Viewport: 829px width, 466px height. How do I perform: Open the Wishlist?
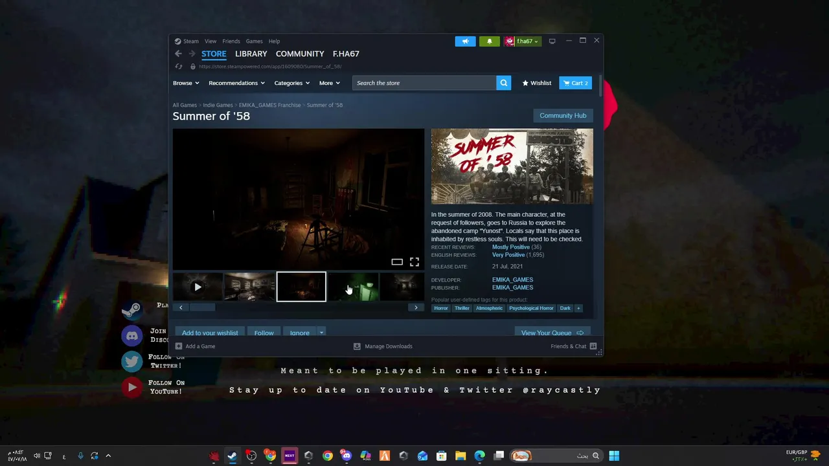[x=537, y=83]
